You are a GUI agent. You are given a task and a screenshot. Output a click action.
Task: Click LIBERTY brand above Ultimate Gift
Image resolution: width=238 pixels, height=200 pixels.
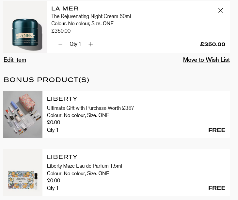pyautogui.click(x=62, y=99)
